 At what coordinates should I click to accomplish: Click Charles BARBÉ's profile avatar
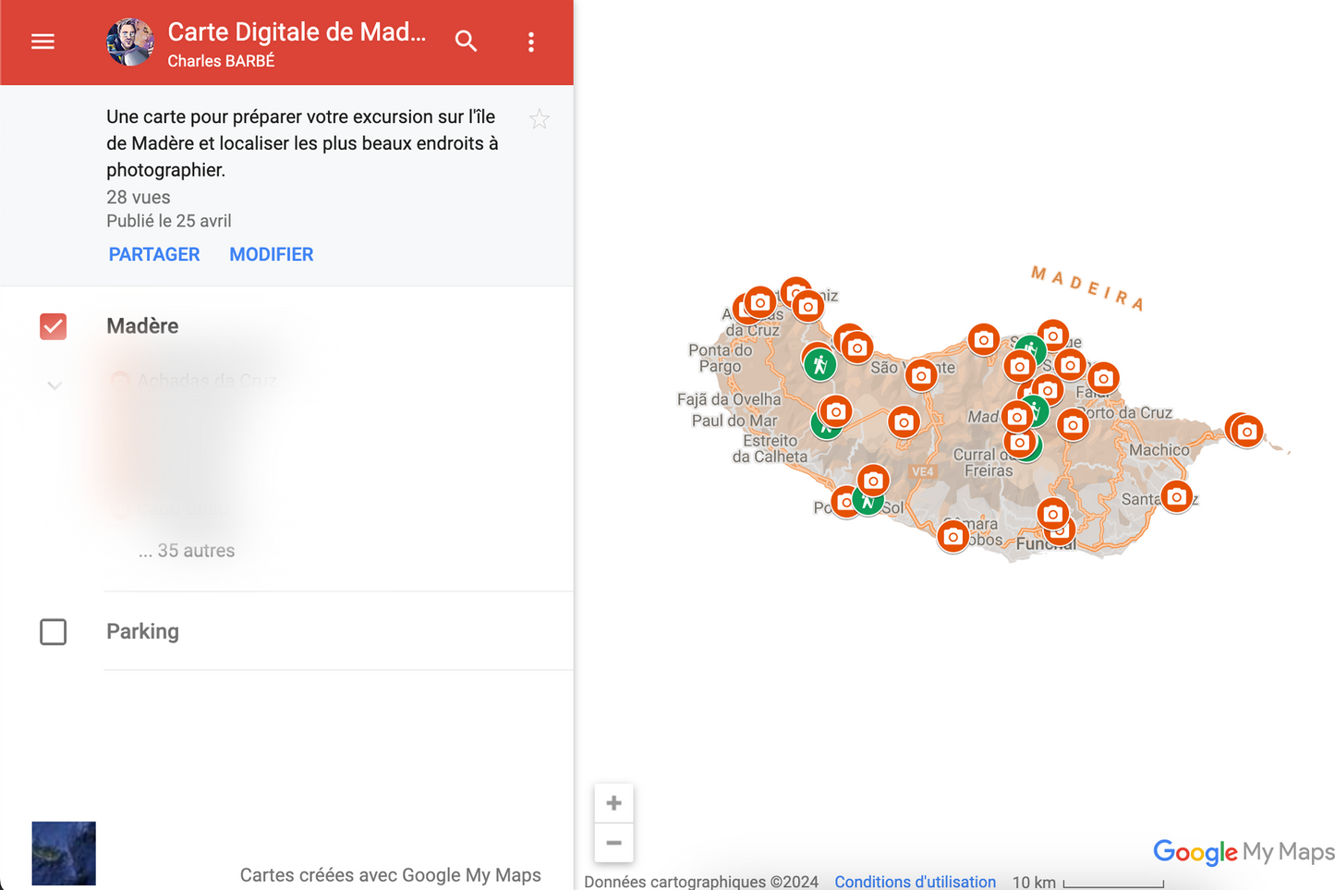click(130, 42)
